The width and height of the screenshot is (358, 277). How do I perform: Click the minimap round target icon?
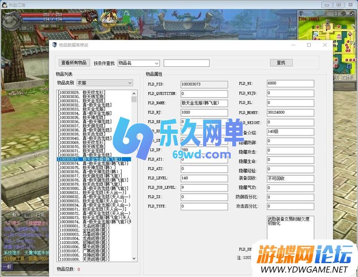344,13
